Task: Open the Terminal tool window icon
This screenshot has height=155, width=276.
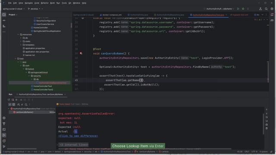Action: point(4,130)
